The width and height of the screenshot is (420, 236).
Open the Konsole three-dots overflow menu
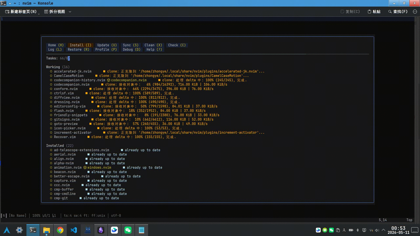(415, 11)
